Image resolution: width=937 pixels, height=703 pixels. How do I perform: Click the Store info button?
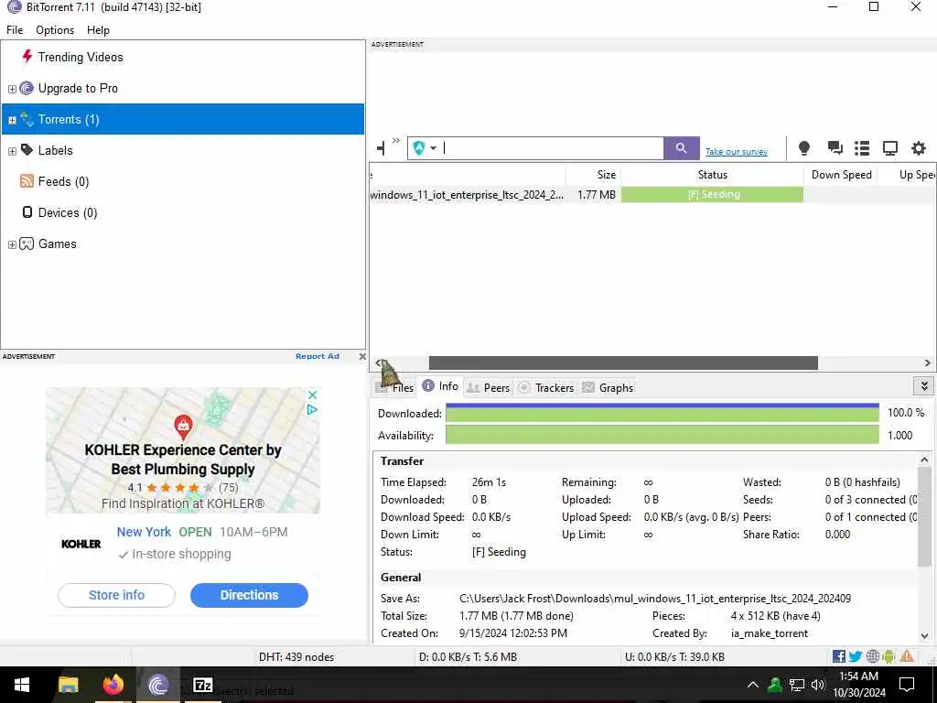[x=116, y=595]
